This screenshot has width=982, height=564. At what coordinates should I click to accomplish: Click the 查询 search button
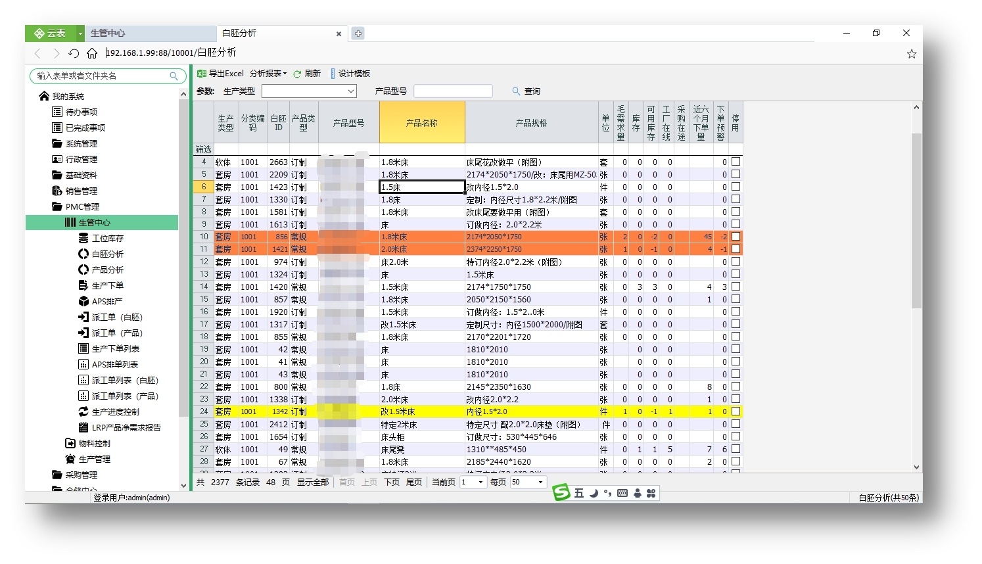526,91
